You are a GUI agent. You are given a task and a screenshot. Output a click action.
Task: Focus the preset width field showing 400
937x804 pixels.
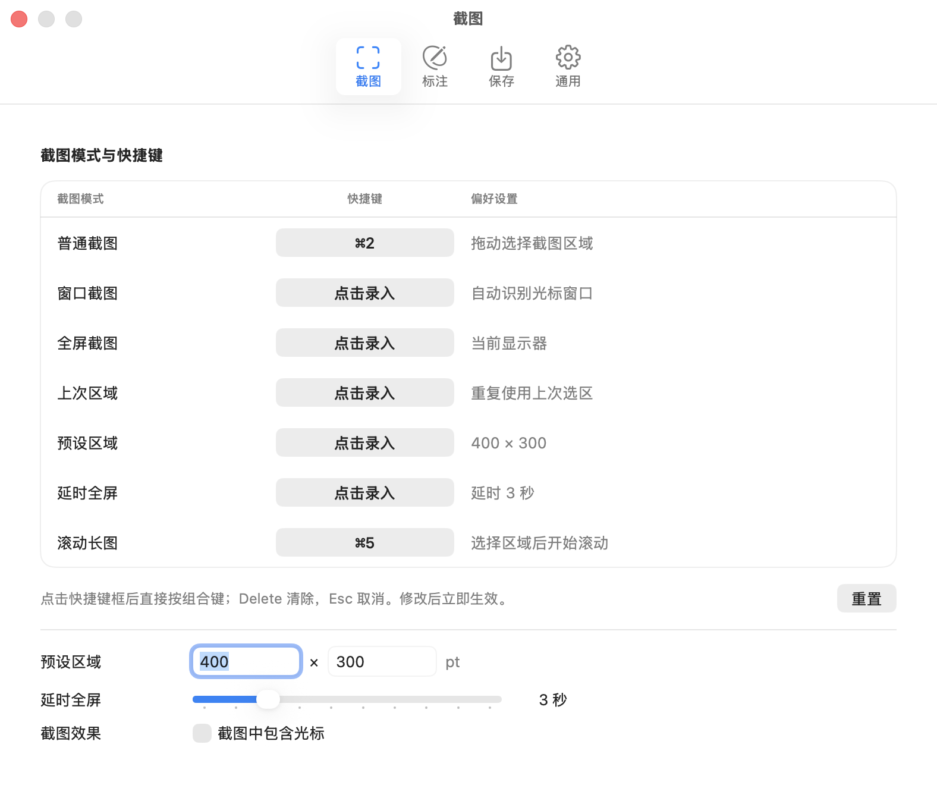246,661
